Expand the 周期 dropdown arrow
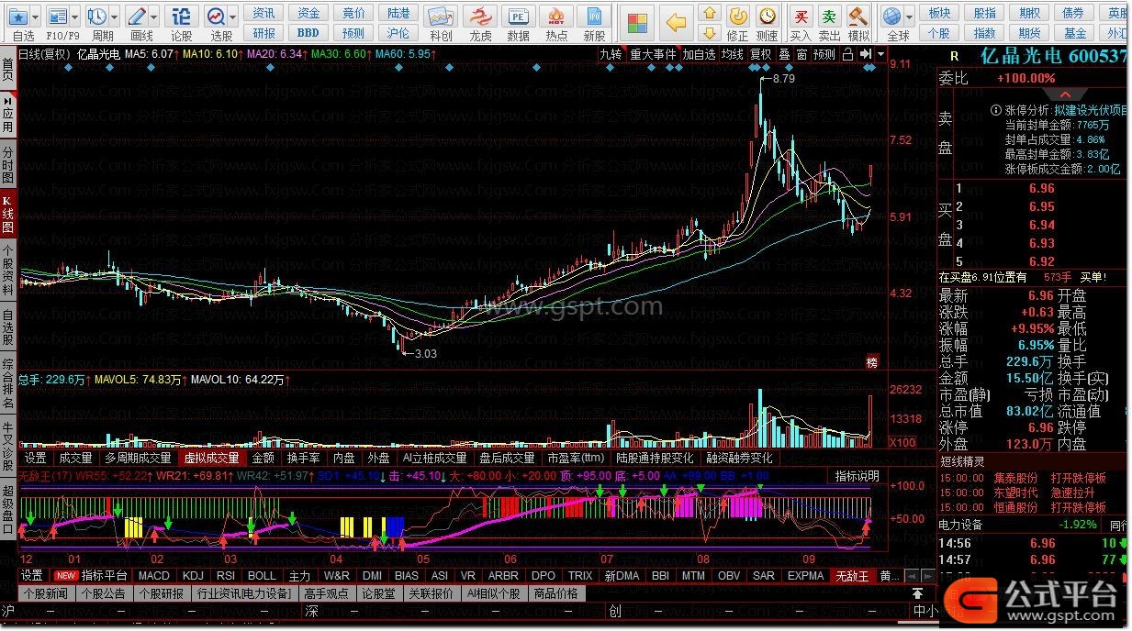 coord(115,17)
